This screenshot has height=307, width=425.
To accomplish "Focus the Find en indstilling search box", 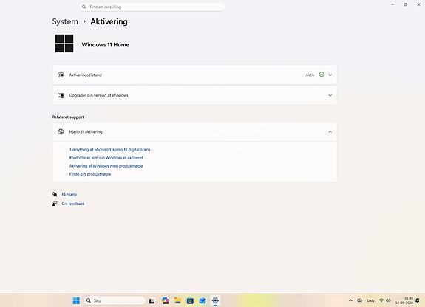I will click(152, 7).
